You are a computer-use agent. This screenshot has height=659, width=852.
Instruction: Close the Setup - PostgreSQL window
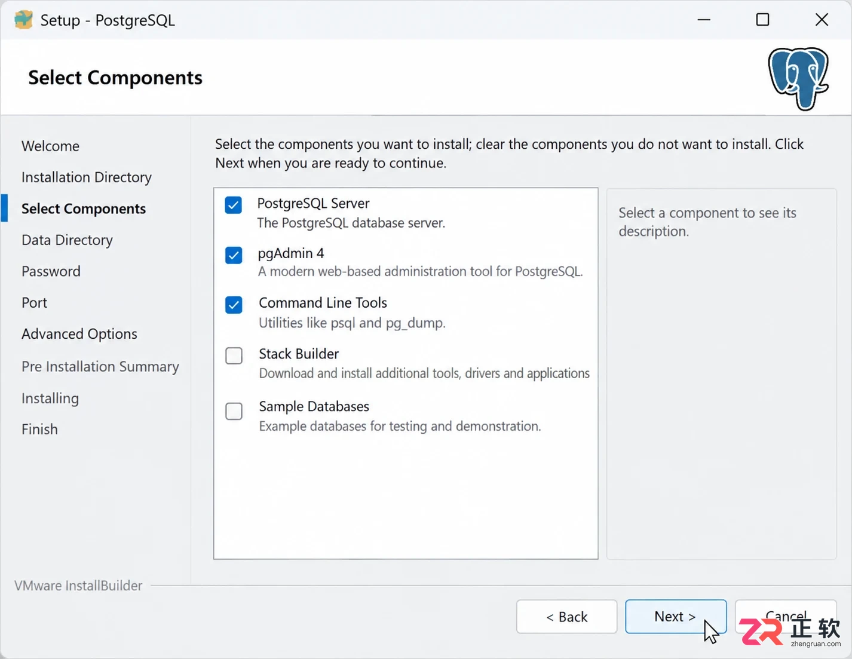[x=822, y=20]
